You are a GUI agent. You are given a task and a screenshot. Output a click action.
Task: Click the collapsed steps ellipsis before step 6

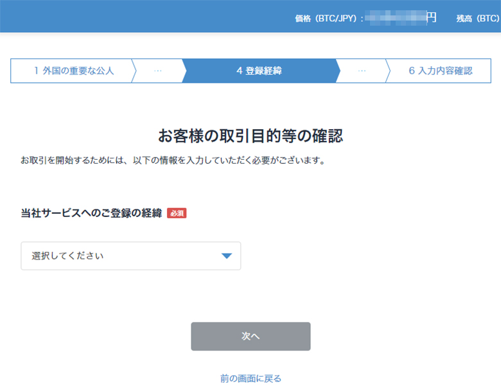[362, 71]
